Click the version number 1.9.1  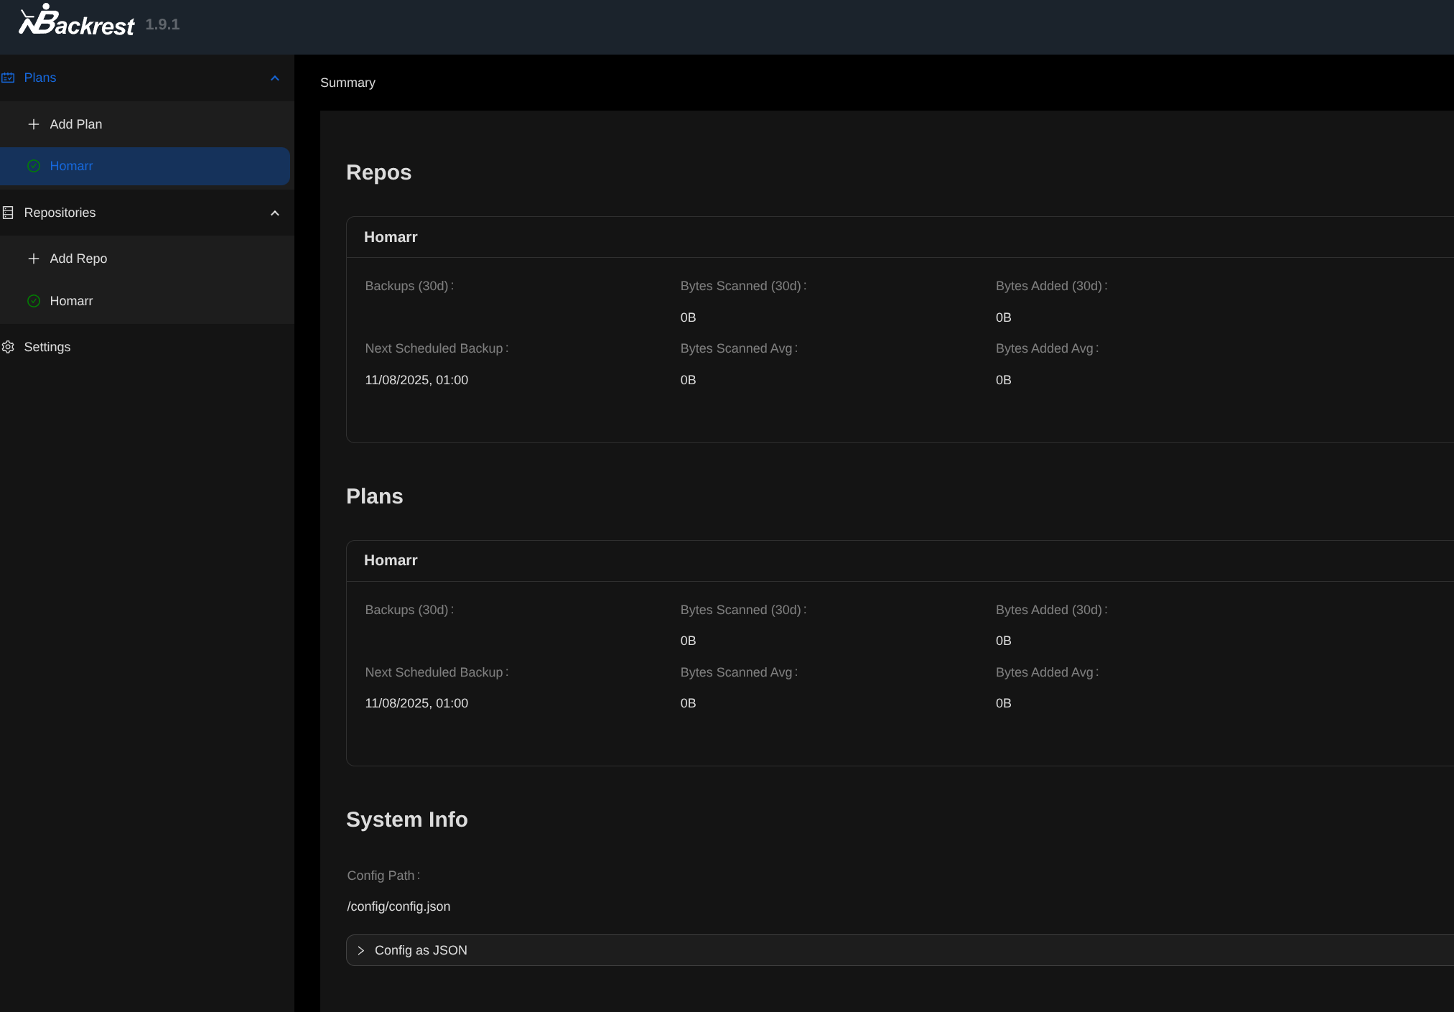162,24
